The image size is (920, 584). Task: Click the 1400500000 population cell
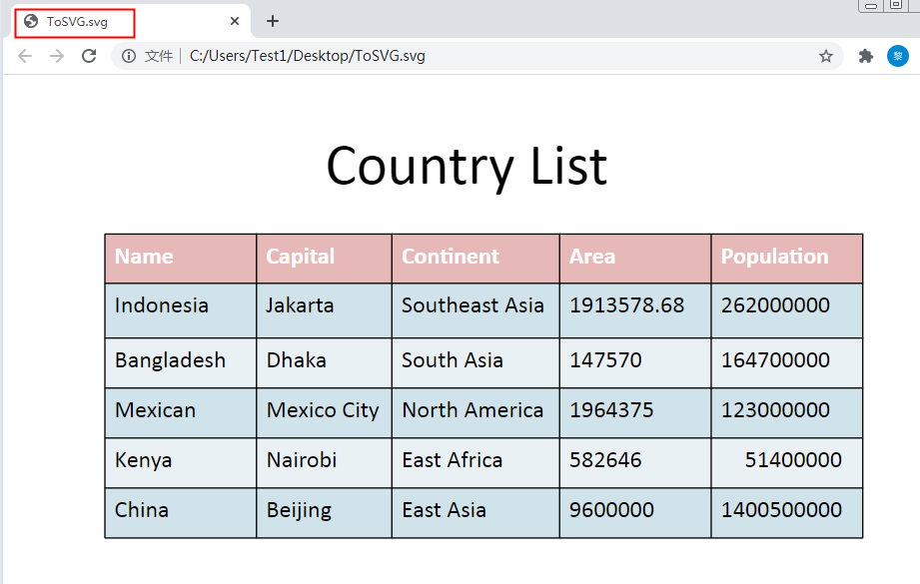point(782,510)
